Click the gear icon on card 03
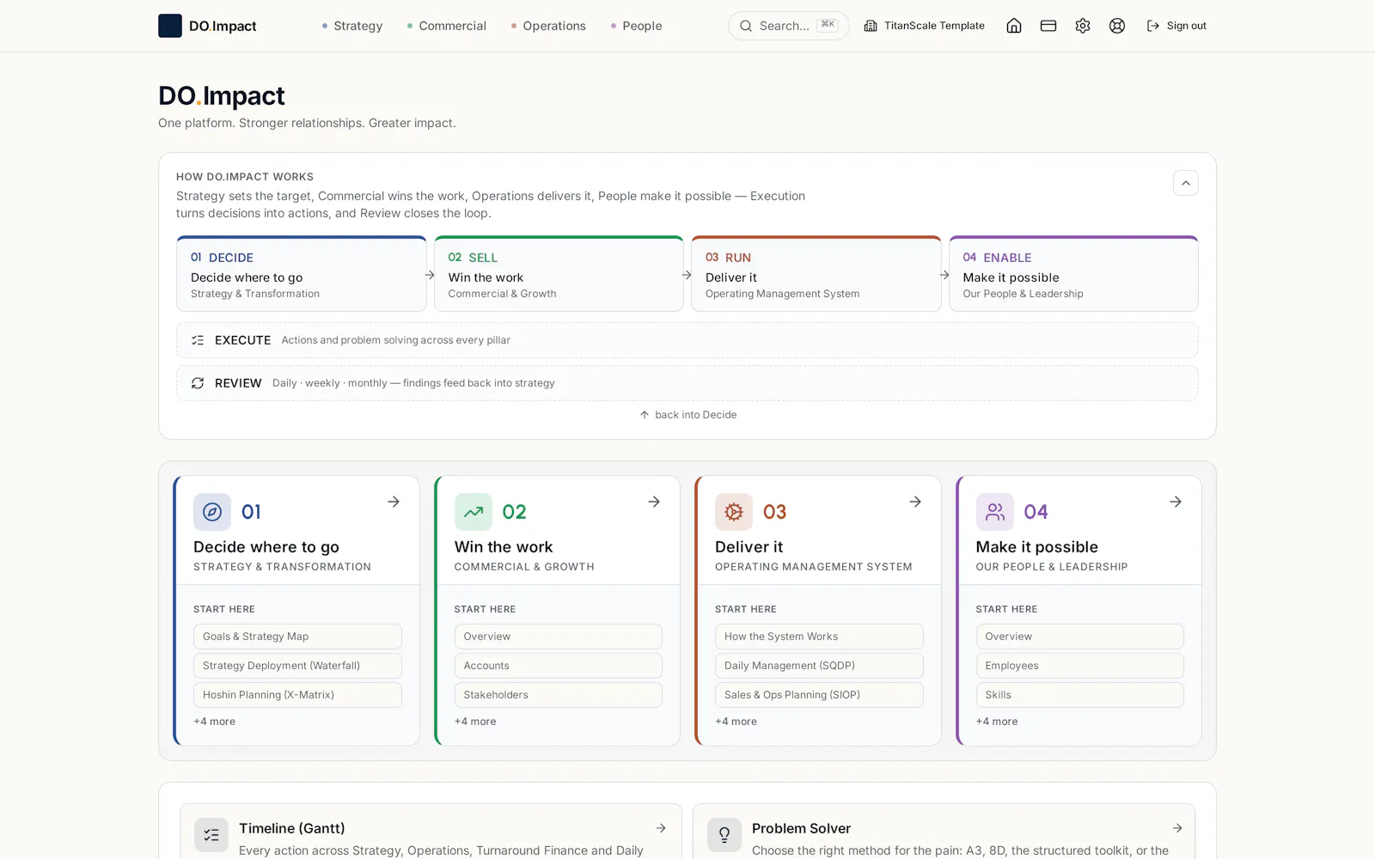This screenshot has width=1375, height=859. pos(734,512)
